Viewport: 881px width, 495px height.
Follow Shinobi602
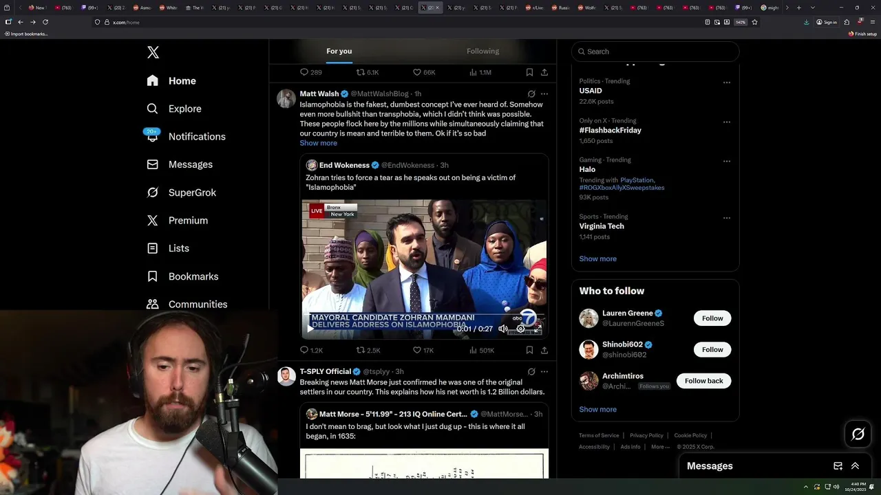coord(712,349)
